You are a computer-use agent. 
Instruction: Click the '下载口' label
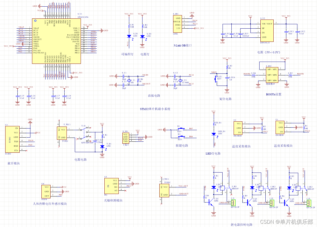[126, 145]
